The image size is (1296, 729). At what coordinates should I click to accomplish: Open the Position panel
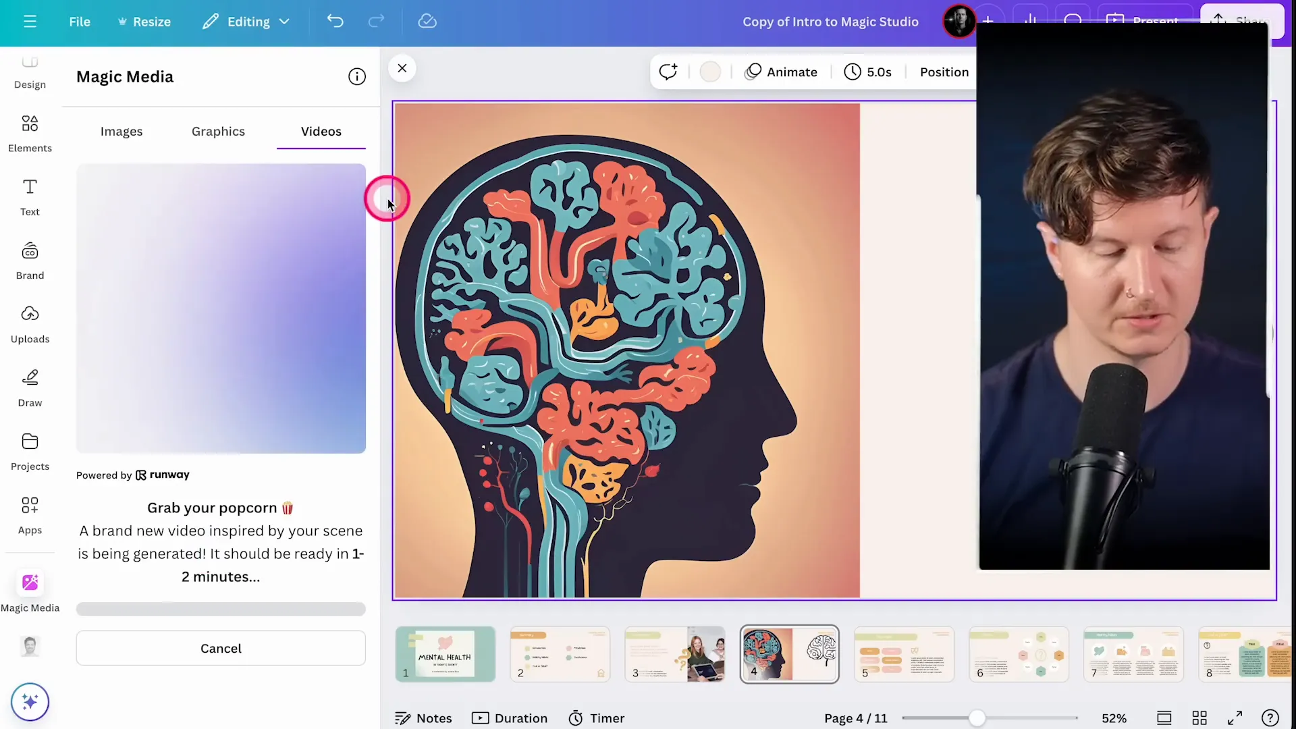coord(944,72)
